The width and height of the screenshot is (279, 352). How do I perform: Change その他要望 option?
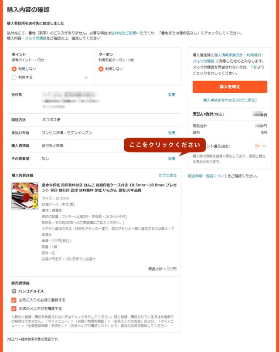(x=172, y=159)
